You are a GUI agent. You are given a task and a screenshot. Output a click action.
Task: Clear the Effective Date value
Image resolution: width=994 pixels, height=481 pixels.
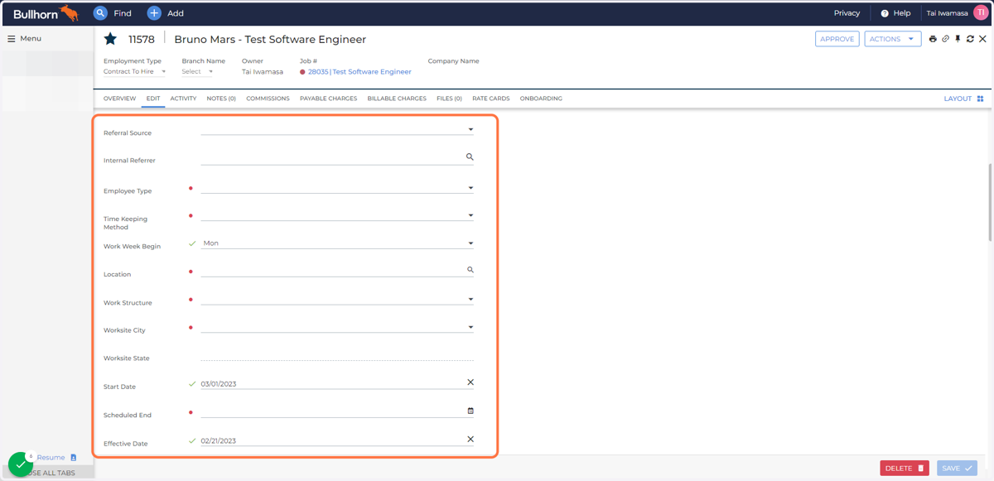coord(470,440)
